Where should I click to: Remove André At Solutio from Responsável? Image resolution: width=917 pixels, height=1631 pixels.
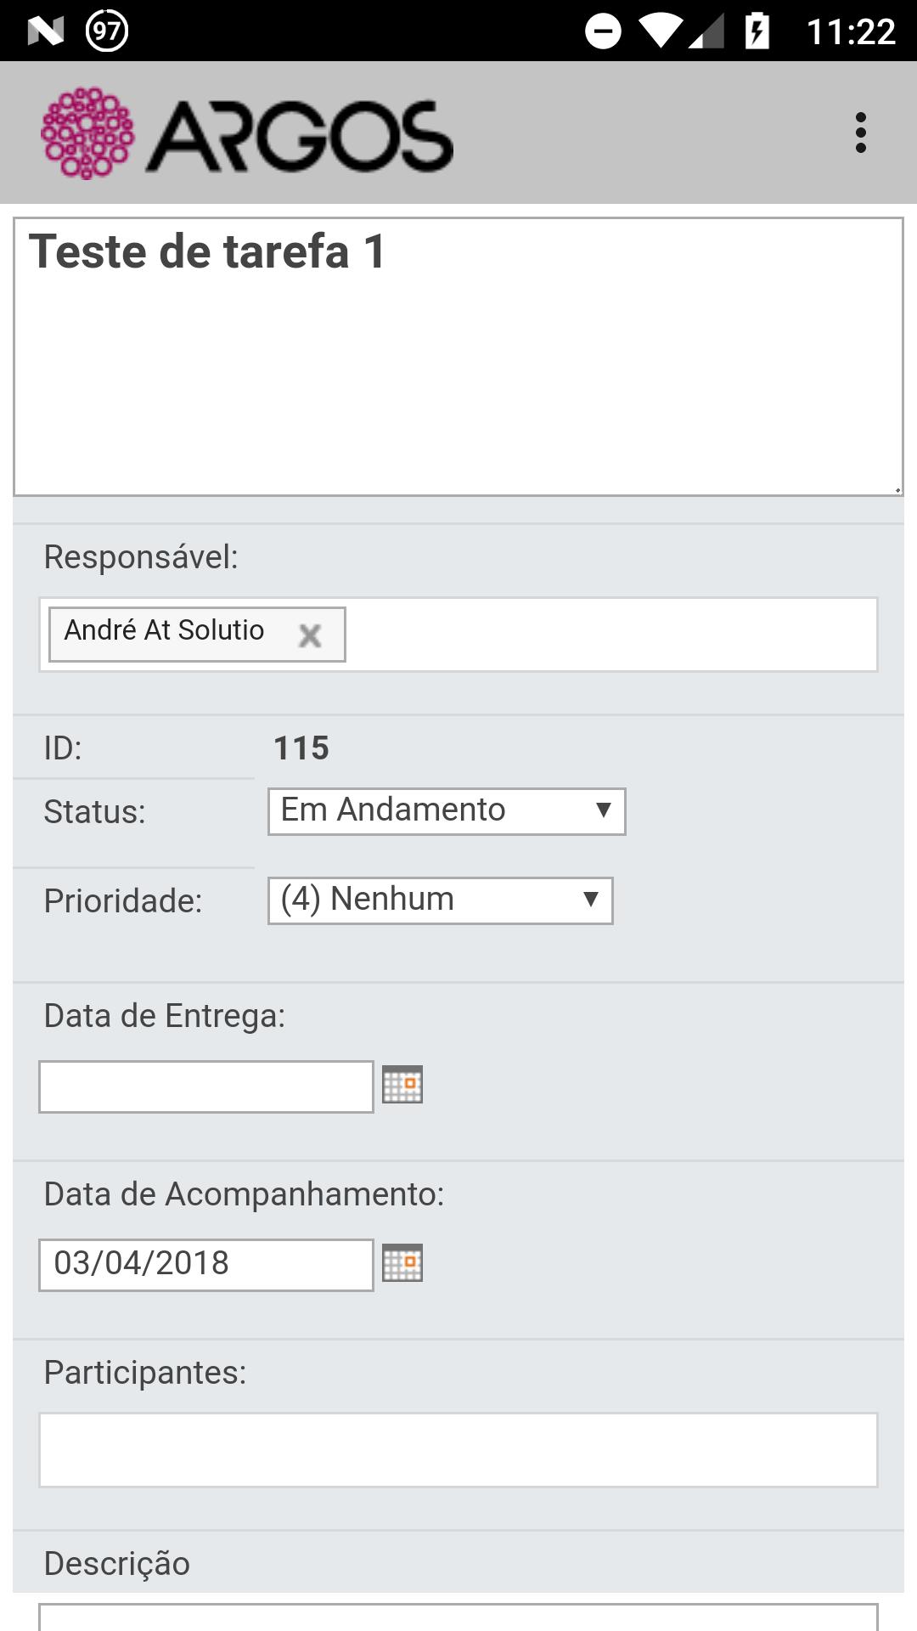(x=310, y=635)
